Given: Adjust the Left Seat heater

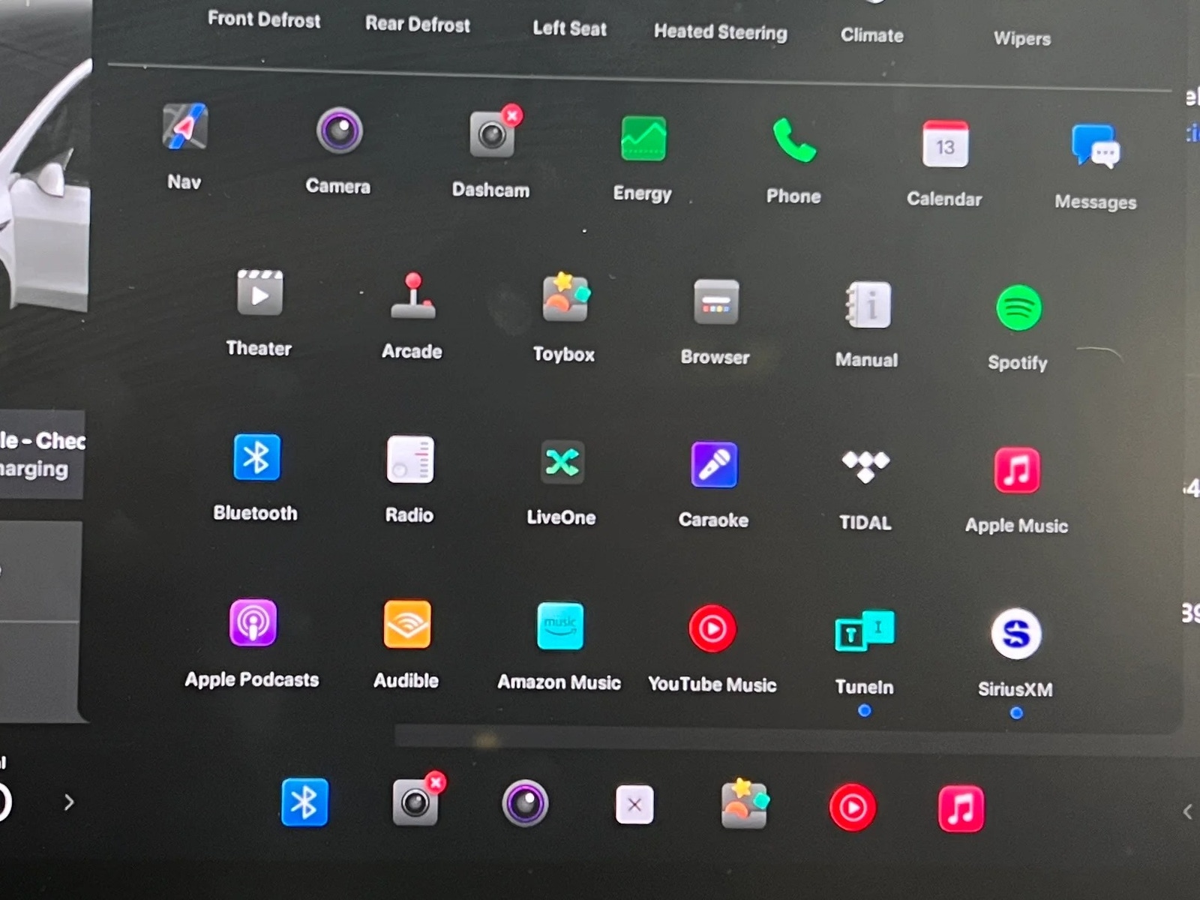Looking at the screenshot, I should [x=569, y=28].
